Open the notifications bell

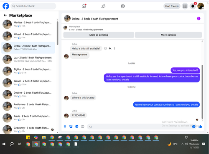[x=193, y=6]
